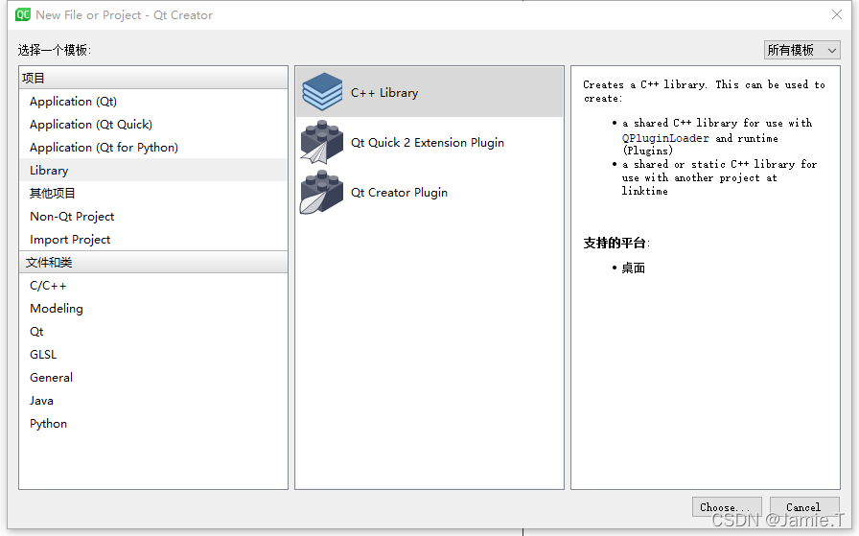Select the General file category
Image resolution: width=859 pixels, height=536 pixels.
tap(153, 378)
